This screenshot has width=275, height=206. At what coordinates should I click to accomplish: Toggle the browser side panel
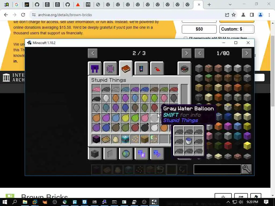coord(252,15)
